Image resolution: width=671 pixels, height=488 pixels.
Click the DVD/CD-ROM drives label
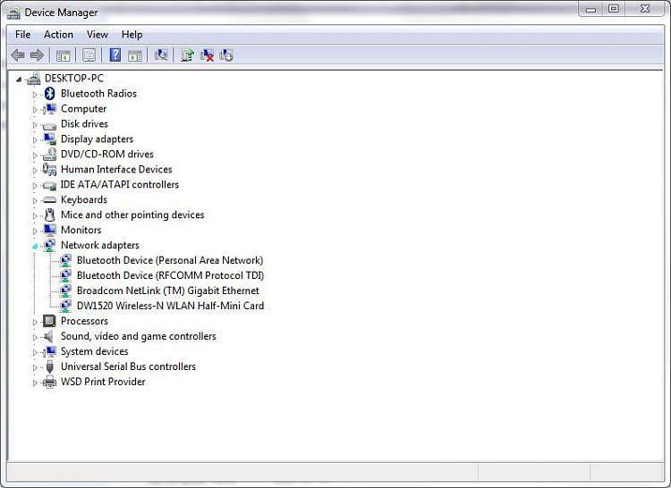107,154
